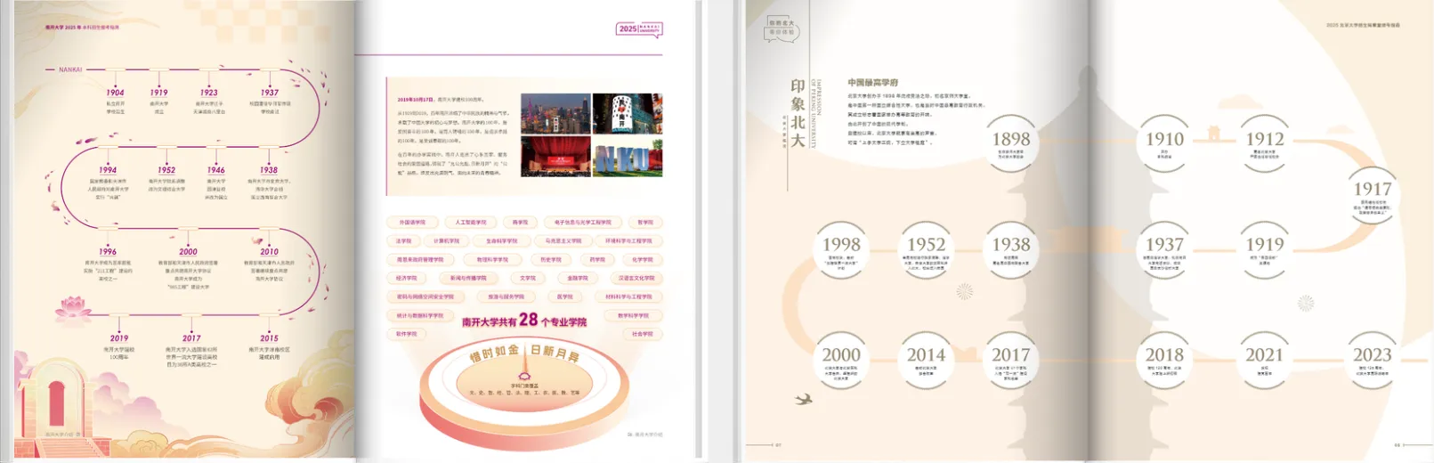Click the 1904 marker on Nankai timeline
This screenshot has width=1434, height=463.
(x=115, y=92)
